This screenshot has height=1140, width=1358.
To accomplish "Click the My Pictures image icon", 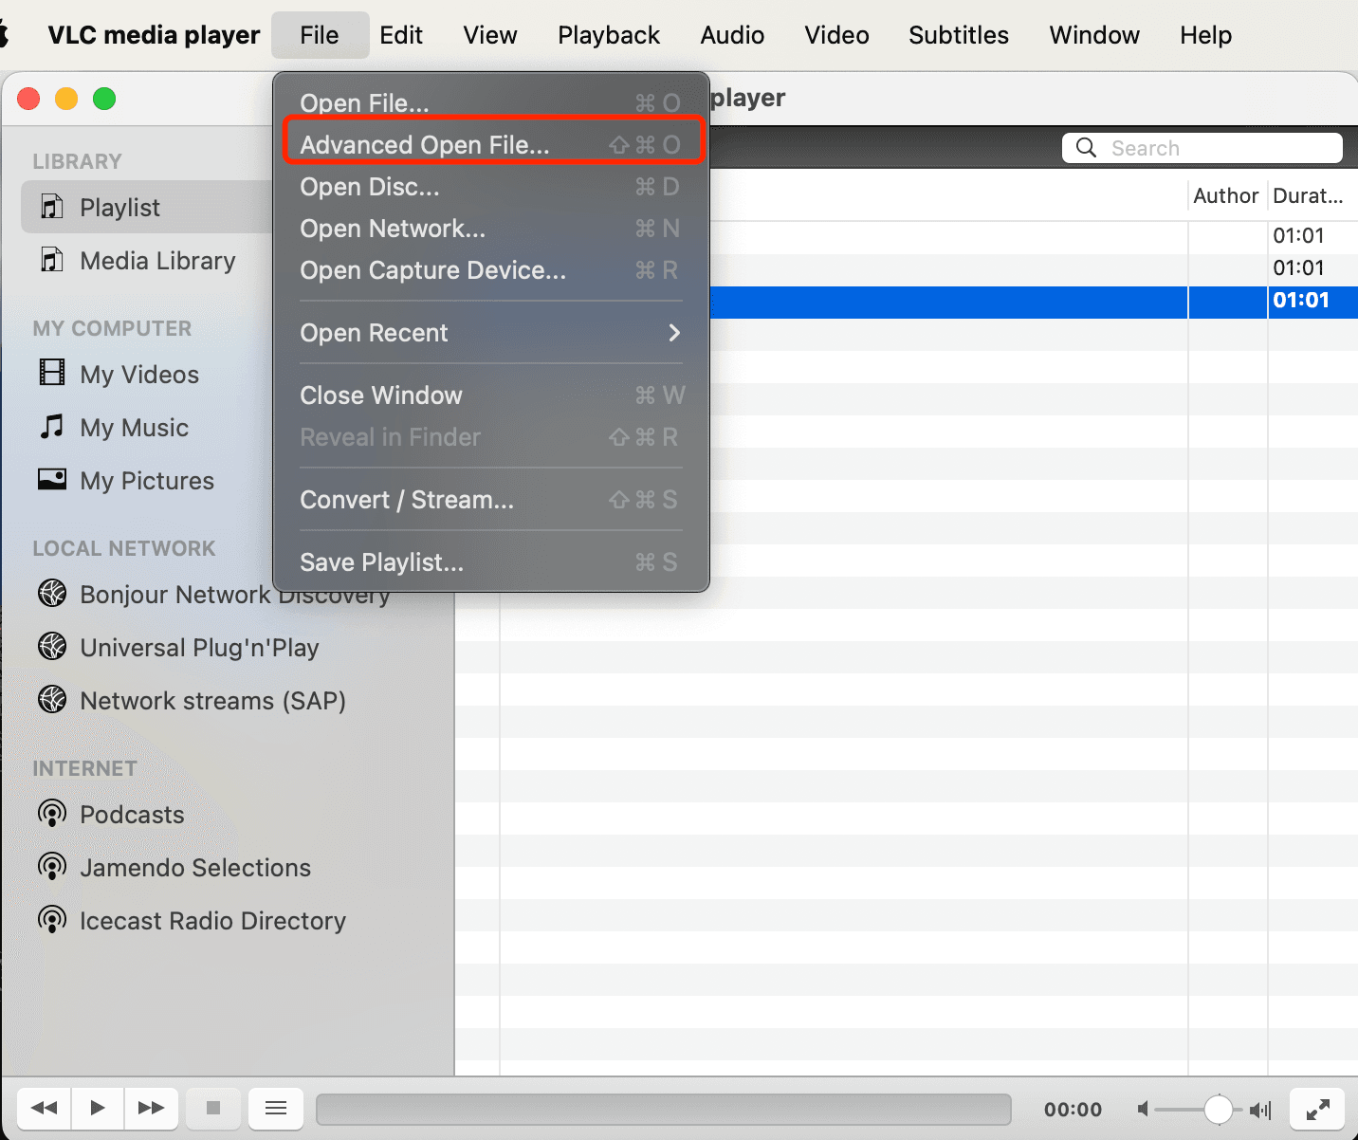I will (52, 479).
